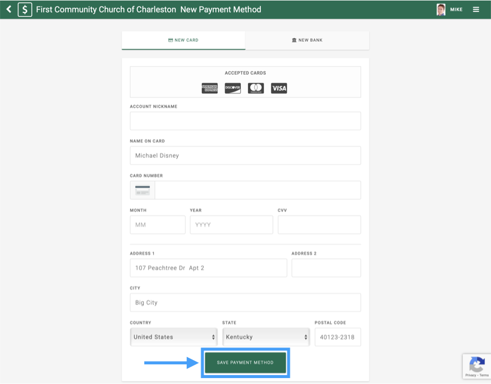This screenshot has height=384, width=491.
Task: Select the New Card tab
Action: coord(183,40)
